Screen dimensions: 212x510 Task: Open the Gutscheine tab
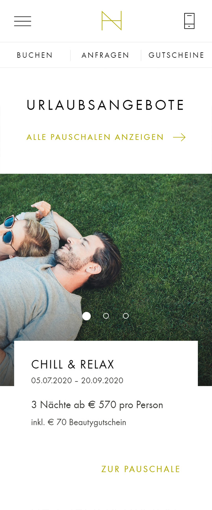coord(177,55)
